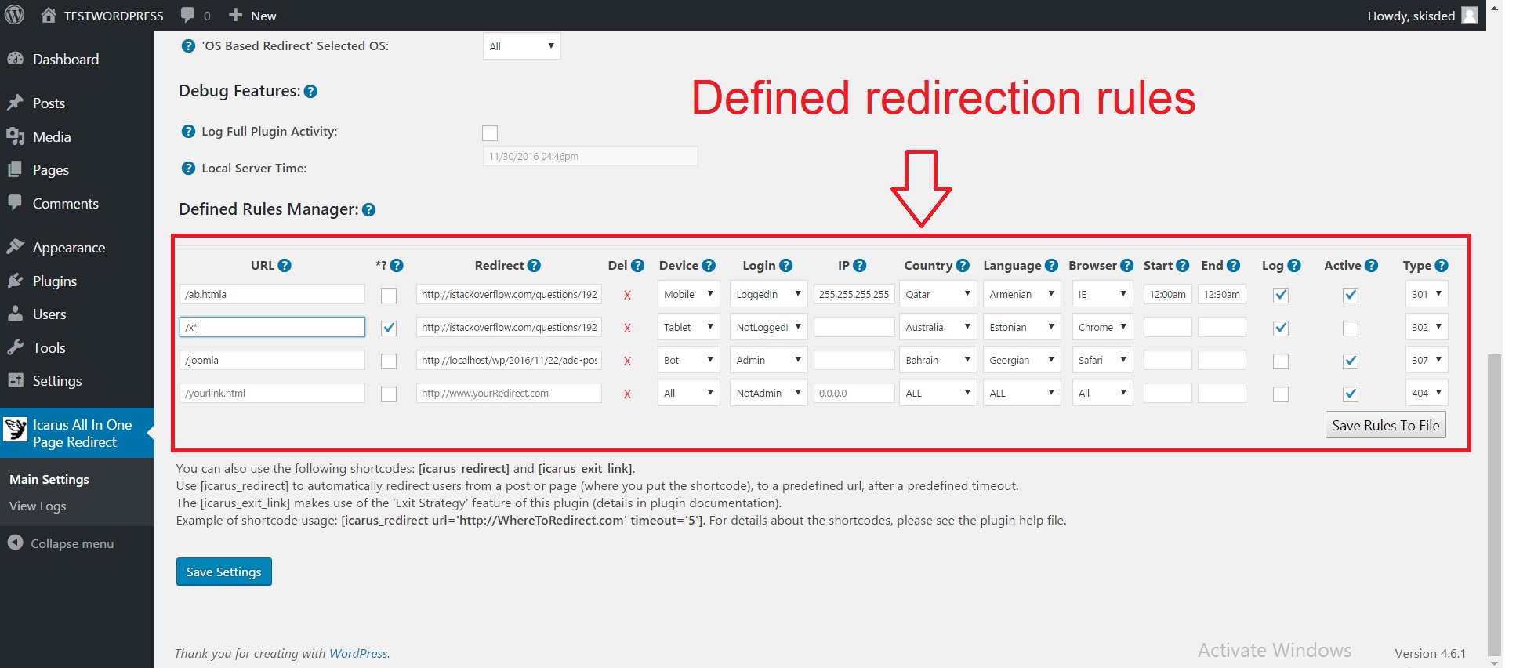Click the Start column help icon
The width and height of the screenshot is (1516, 668).
coord(1182,266)
